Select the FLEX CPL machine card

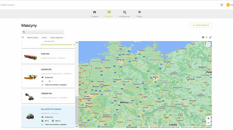pos(48,57)
